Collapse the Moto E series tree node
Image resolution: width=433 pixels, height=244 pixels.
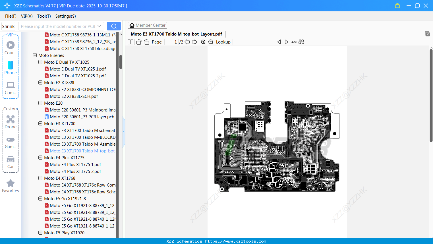click(x=34, y=55)
